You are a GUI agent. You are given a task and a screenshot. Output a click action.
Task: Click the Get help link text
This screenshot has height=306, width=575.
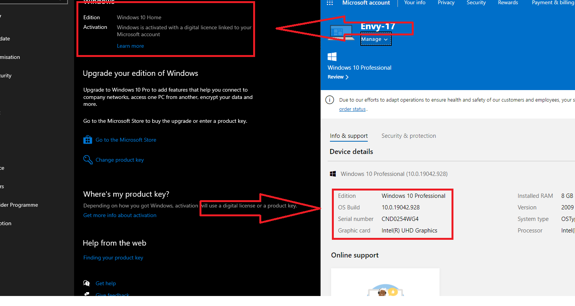106,283
